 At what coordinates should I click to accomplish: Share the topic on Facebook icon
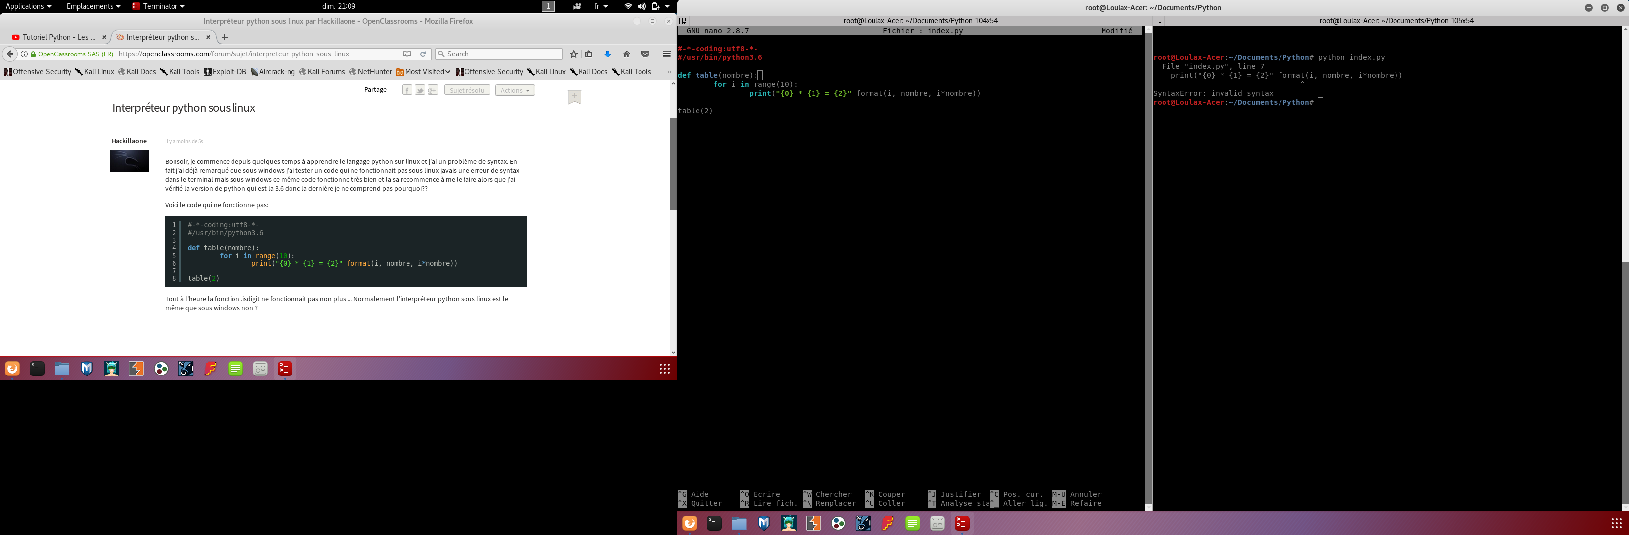pos(407,90)
